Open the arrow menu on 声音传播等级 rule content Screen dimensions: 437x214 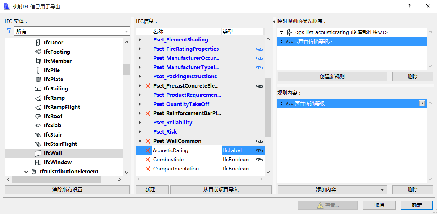pyautogui.click(x=422, y=103)
